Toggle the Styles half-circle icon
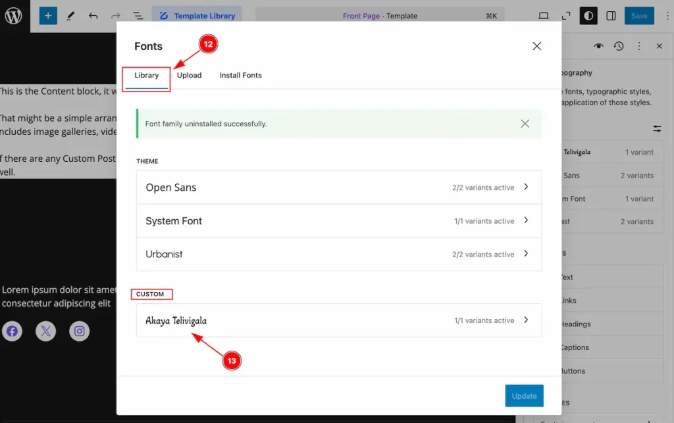The height and width of the screenshot is (423, 674). 588,16
